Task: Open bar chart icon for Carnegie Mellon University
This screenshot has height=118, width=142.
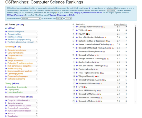Action: pos(104,27)
